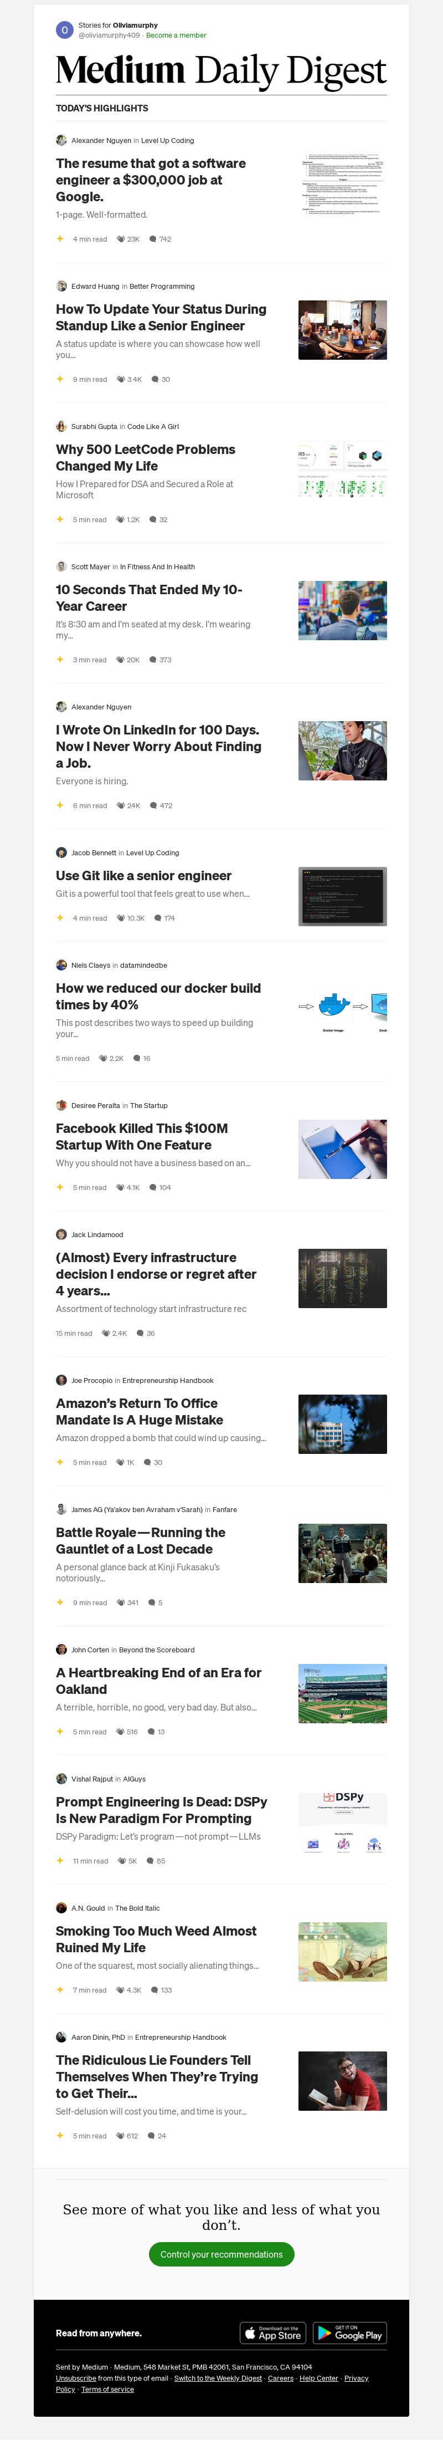
Task: Click the Download on the App Store badge
Action: tap(272, 2333)
